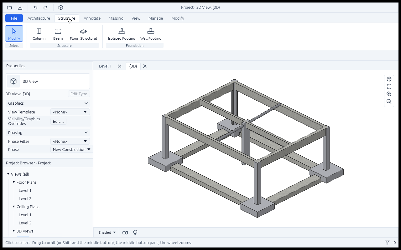Collapse the Phasing section
The width and height of the screenshot is (401, 250).
[x=48, y=132]
